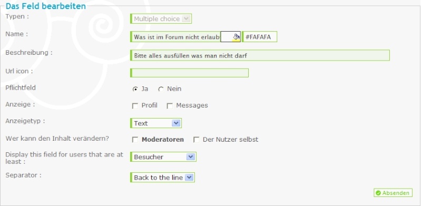Select the Ja radio button
The image size is (421, 206).
(x=135, y=89)
